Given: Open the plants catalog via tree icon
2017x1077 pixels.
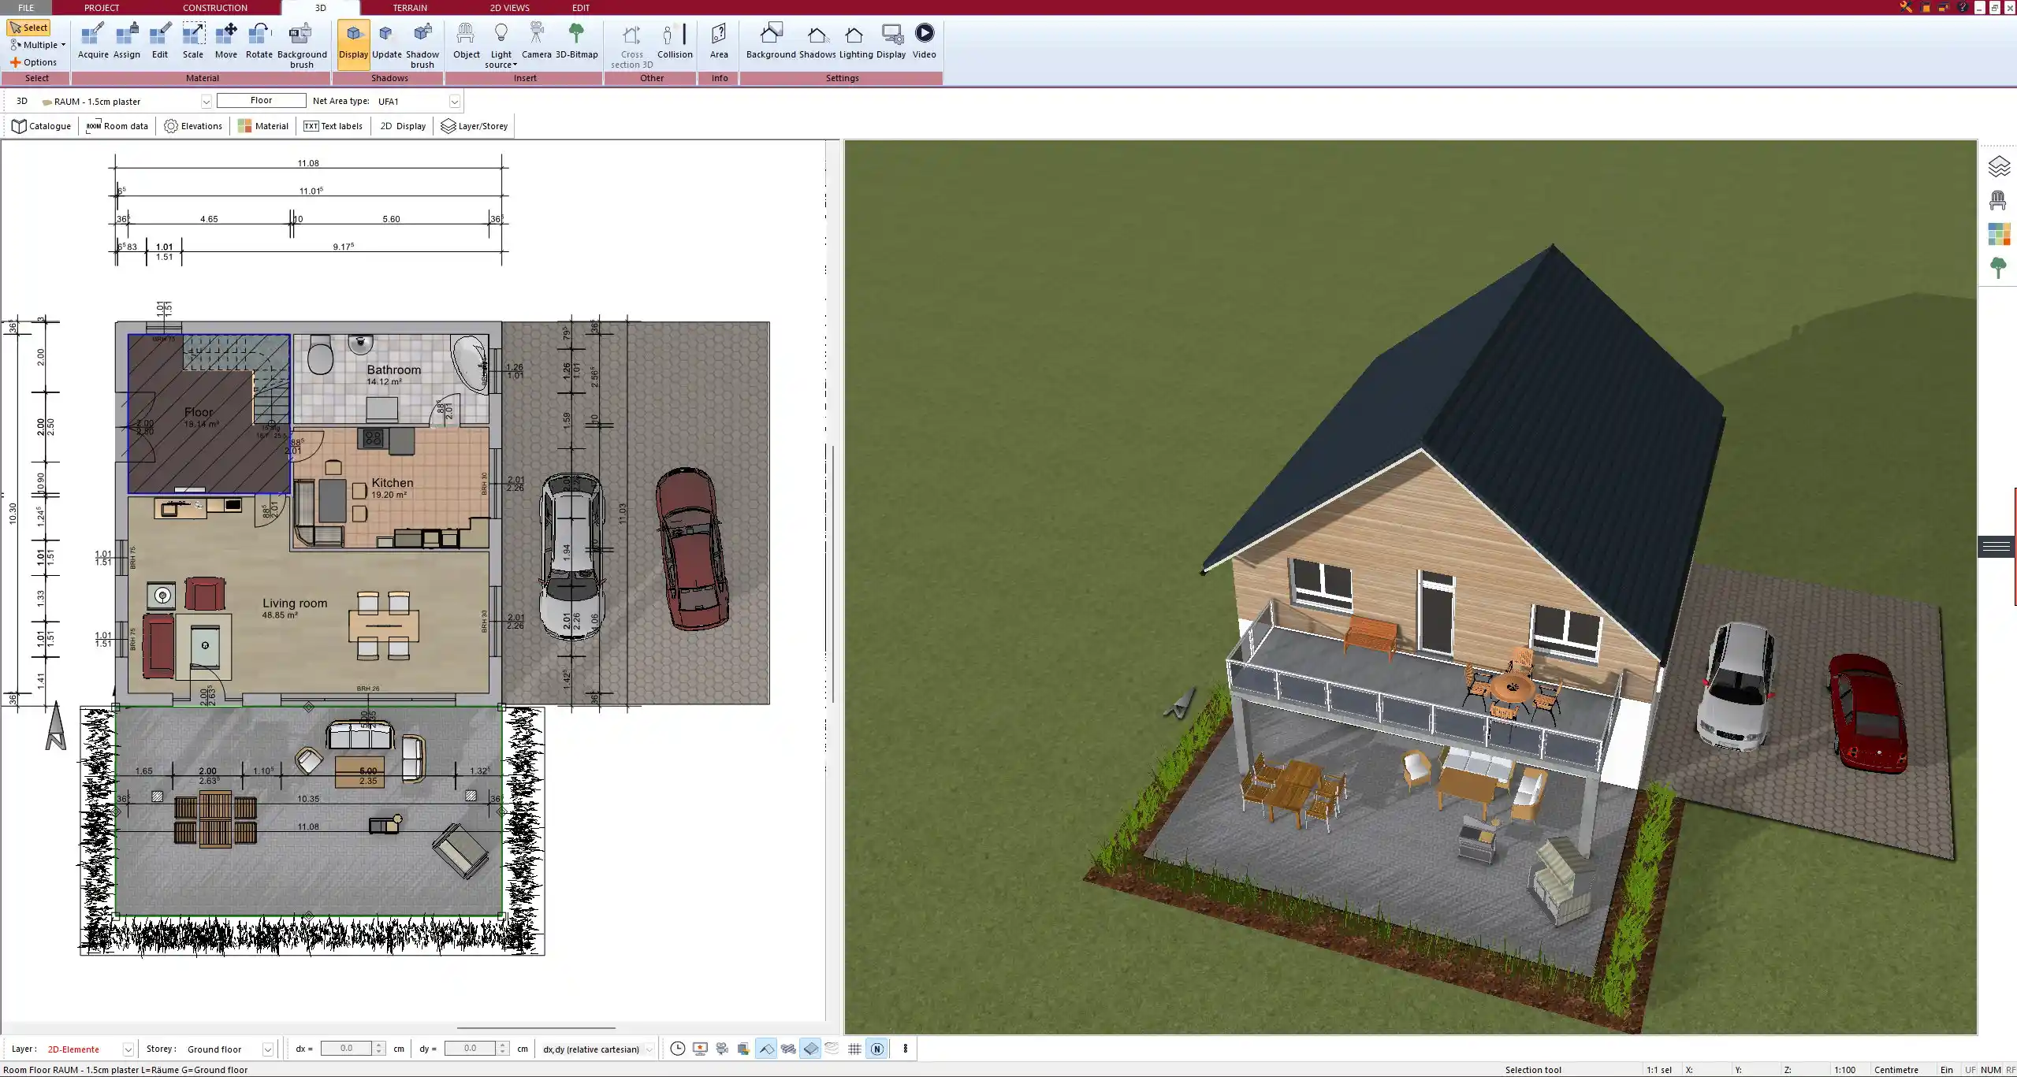Looking at the screenshot, I should tap(2000, 267).
